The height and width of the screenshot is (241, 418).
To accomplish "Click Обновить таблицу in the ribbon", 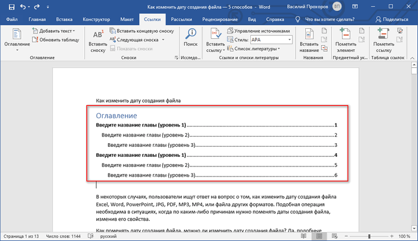I will pos(56,40).
